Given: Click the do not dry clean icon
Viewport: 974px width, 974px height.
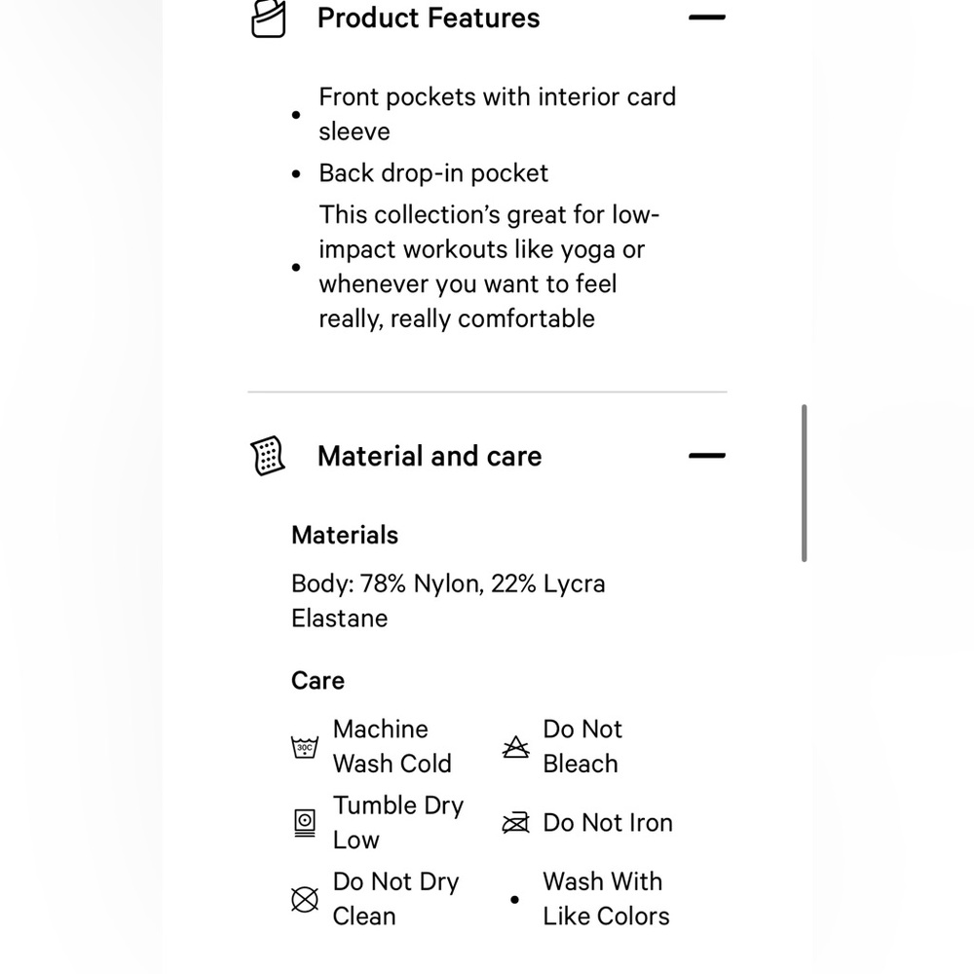Looking at the screenshot, I should click(x=305, y=899).
